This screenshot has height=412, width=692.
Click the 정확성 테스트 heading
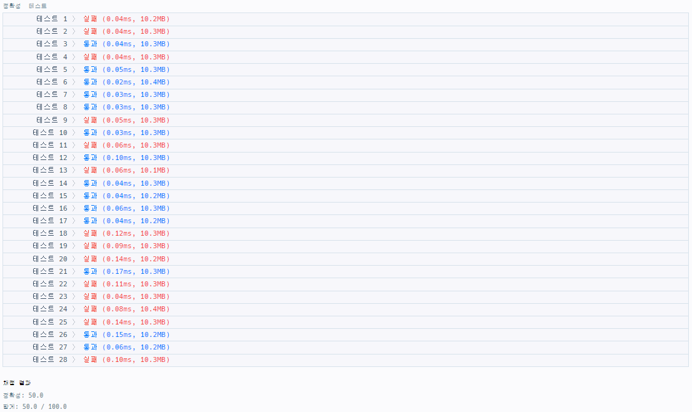25,6
